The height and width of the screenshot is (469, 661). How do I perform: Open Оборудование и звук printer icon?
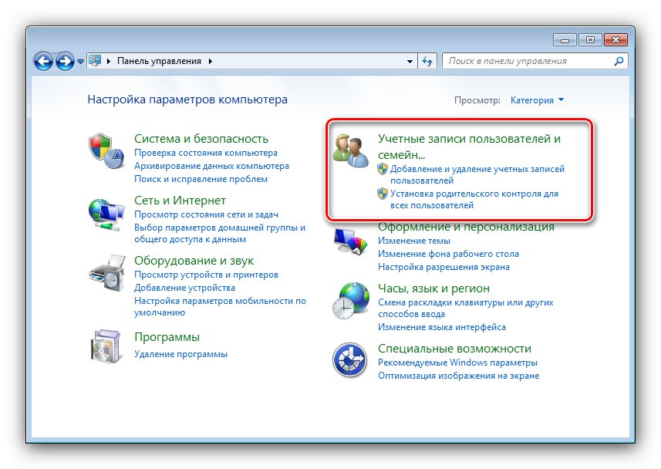coord(106,272)
